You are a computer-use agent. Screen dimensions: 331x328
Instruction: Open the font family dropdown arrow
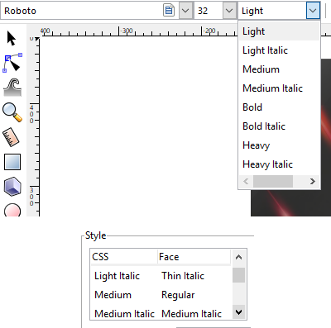point(185,11)
